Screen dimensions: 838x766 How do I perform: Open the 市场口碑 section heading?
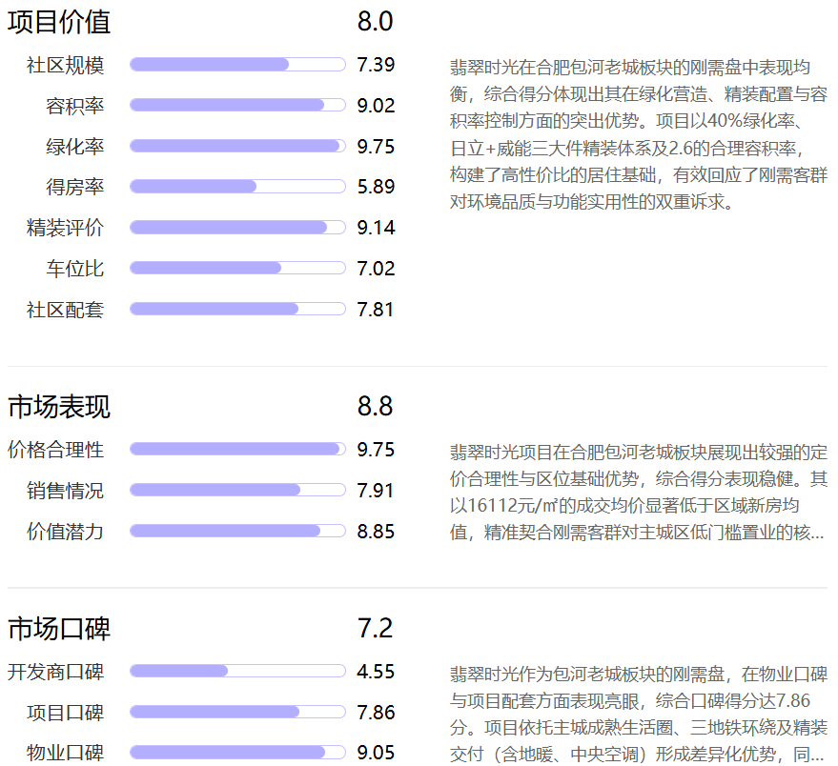59,628
